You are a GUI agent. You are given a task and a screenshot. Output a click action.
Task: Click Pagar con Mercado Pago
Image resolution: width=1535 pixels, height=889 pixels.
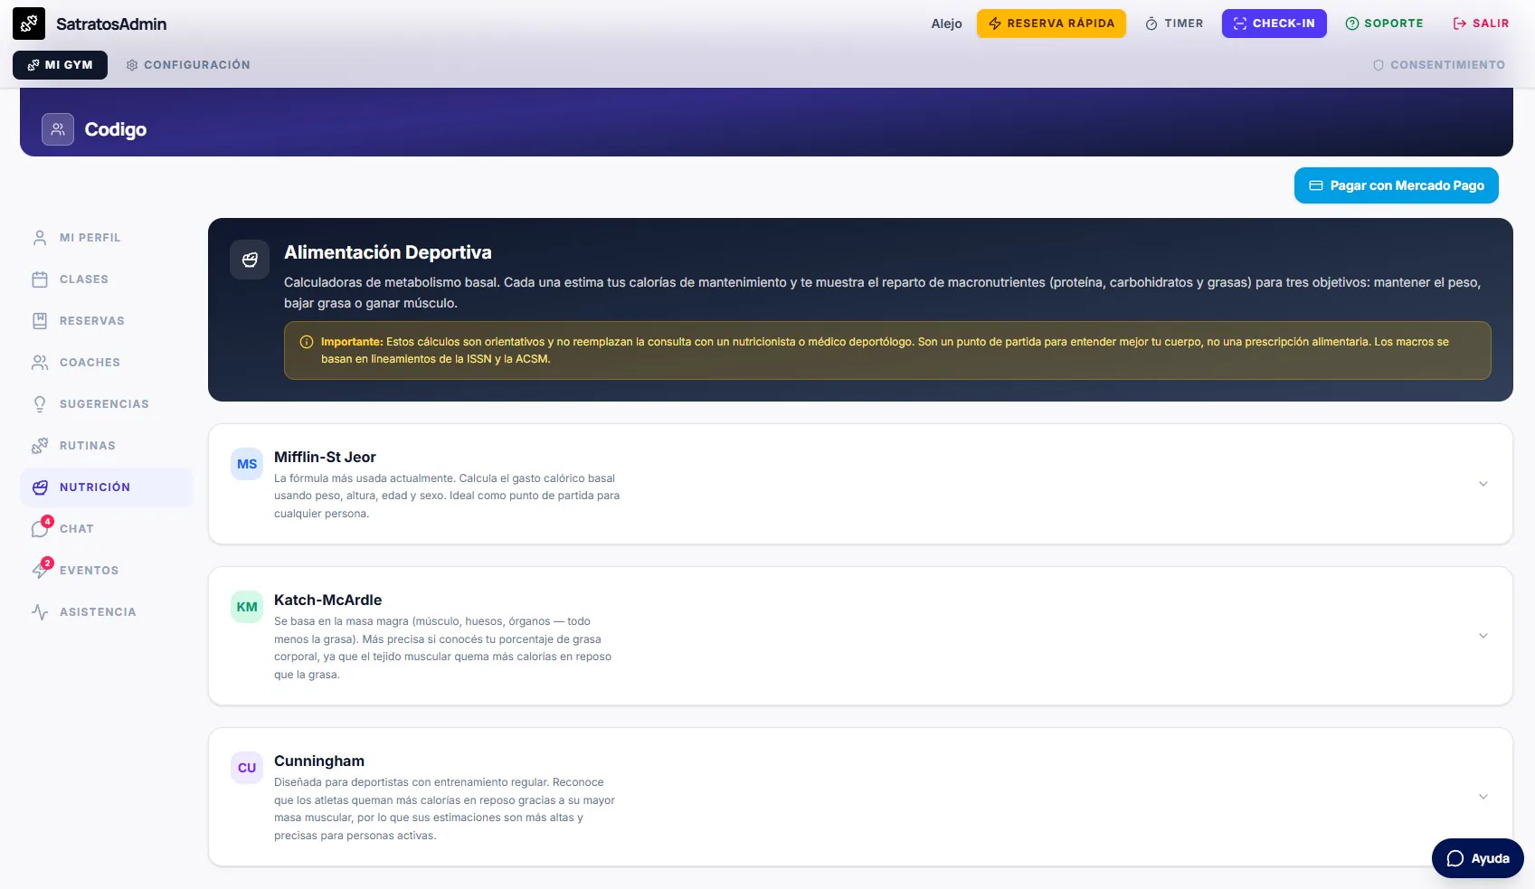click(x=1396, y=185)
